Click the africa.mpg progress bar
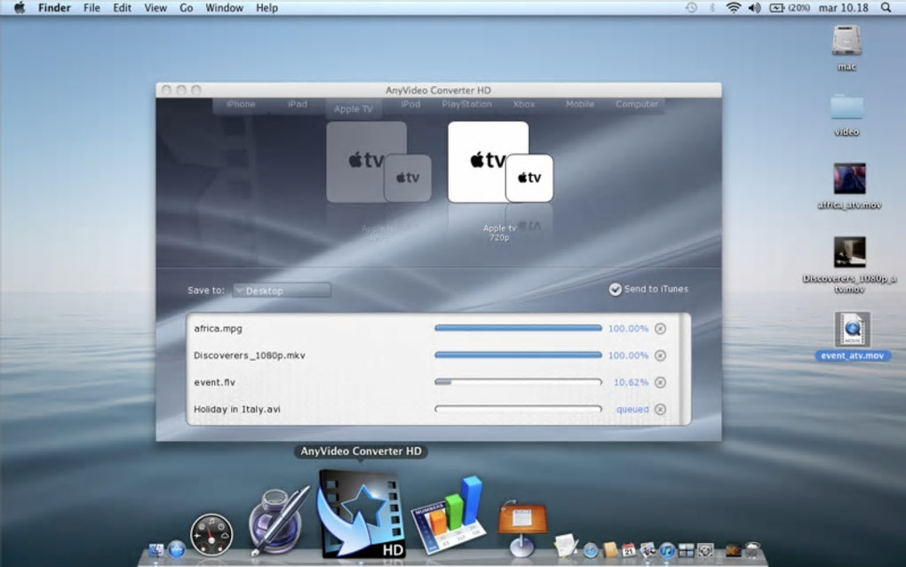This screenshot has width=906, height=567. pyautogui.click(x=519, y=328)
